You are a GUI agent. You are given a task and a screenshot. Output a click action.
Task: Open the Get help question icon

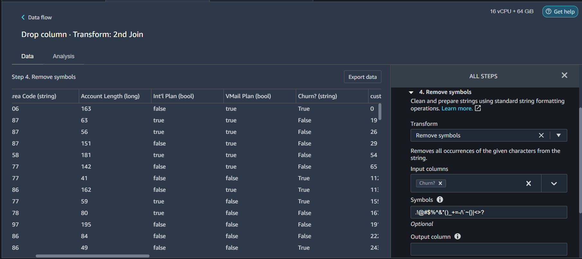[549, 12]
